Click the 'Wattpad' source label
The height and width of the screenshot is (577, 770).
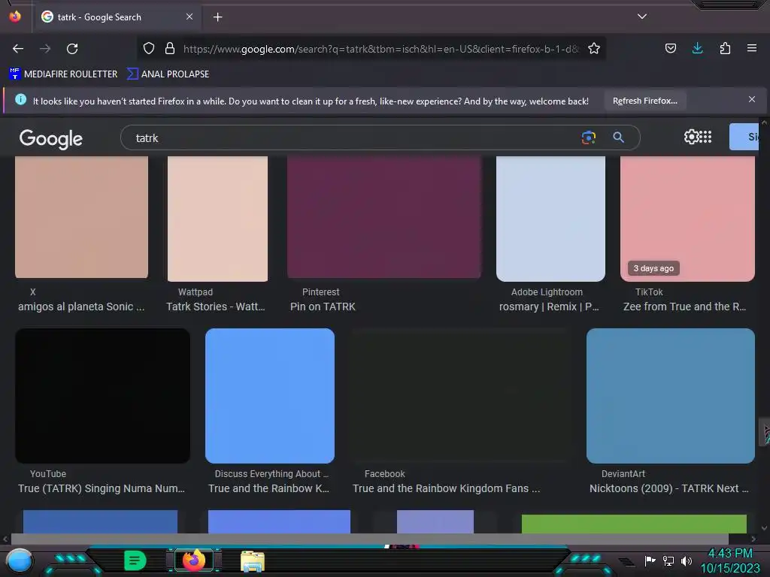tap(196, 292)
